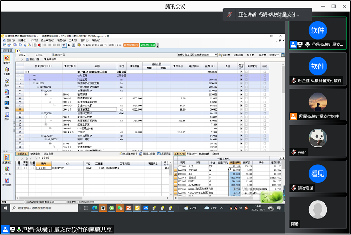
Task: Tick 专项暂定 checkbox in row 8
Action: tap(246, 98)
